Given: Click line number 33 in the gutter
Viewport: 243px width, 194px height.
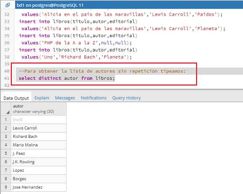Looking at the screenshot, I should pos(7,22).
